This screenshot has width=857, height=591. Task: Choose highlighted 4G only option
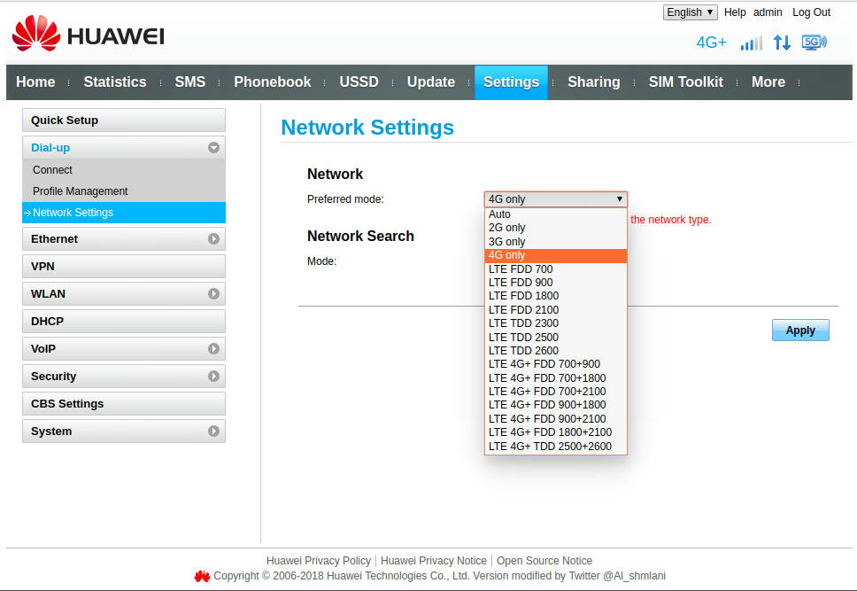point(556,255)
